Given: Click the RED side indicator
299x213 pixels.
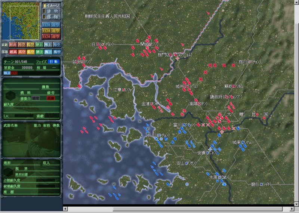Looking at the screenshot, I should click(x=14, y=73).
